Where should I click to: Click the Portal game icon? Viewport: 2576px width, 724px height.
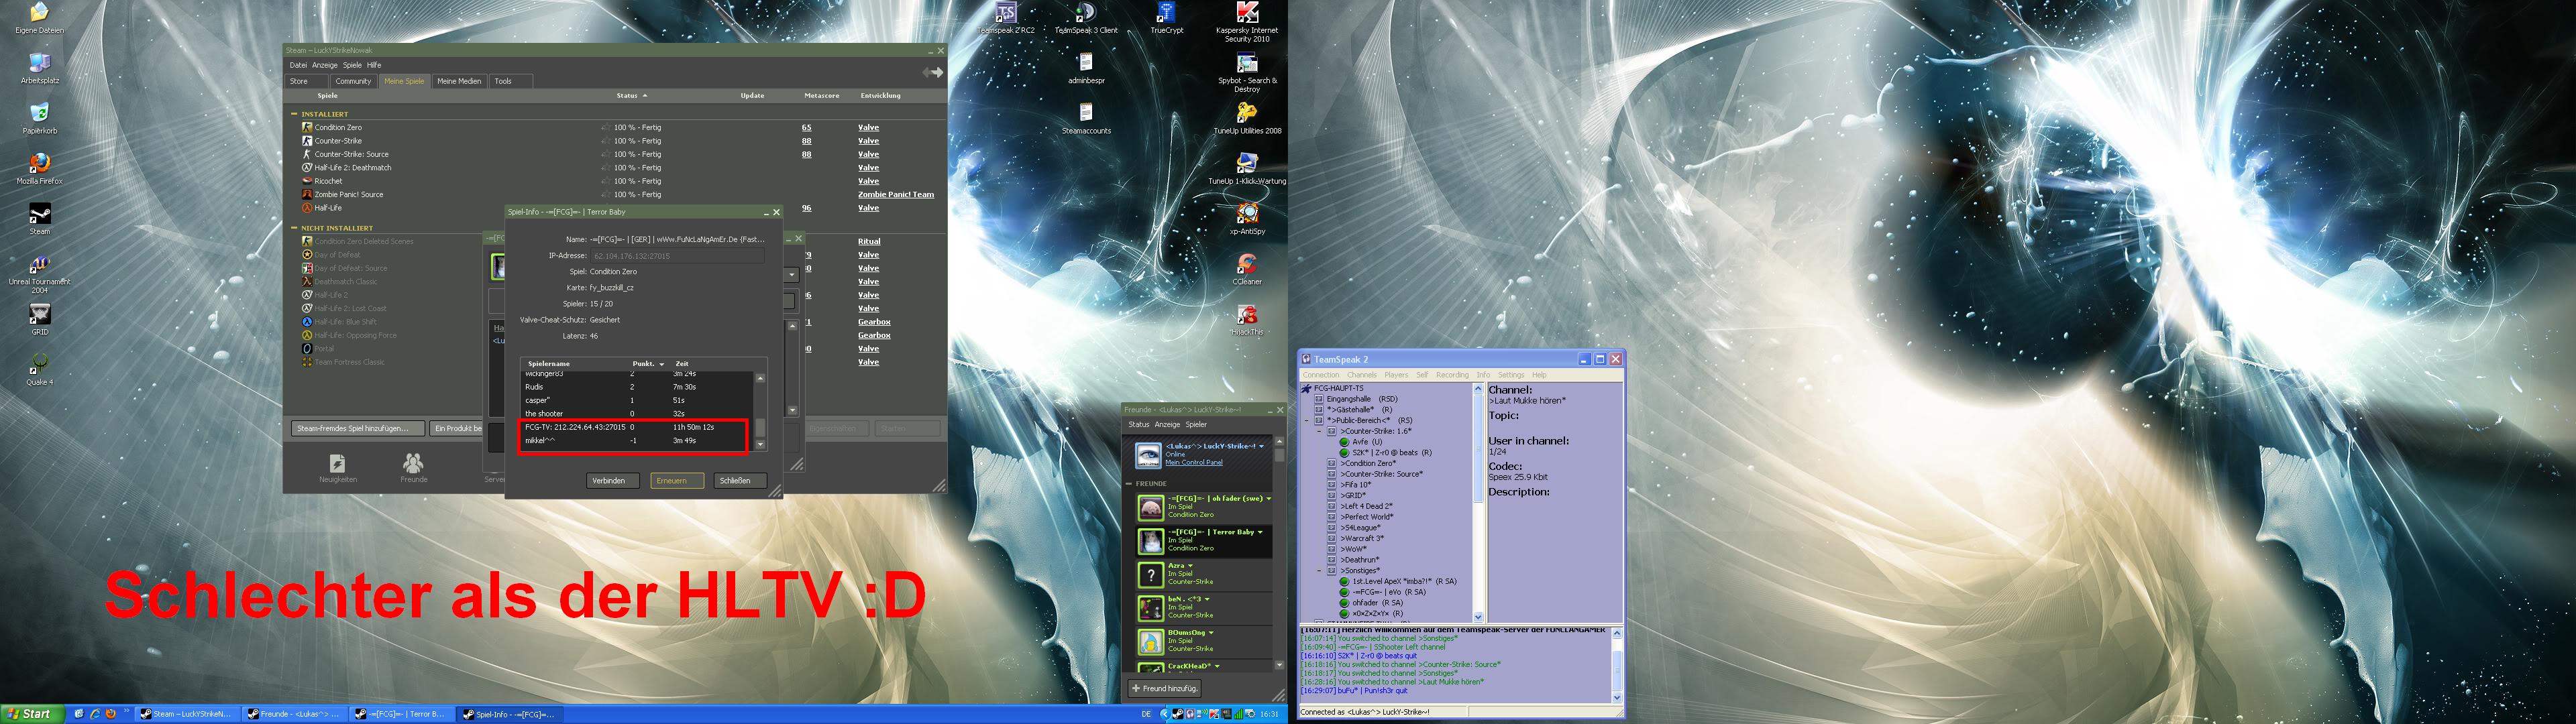tap(307, 348)
